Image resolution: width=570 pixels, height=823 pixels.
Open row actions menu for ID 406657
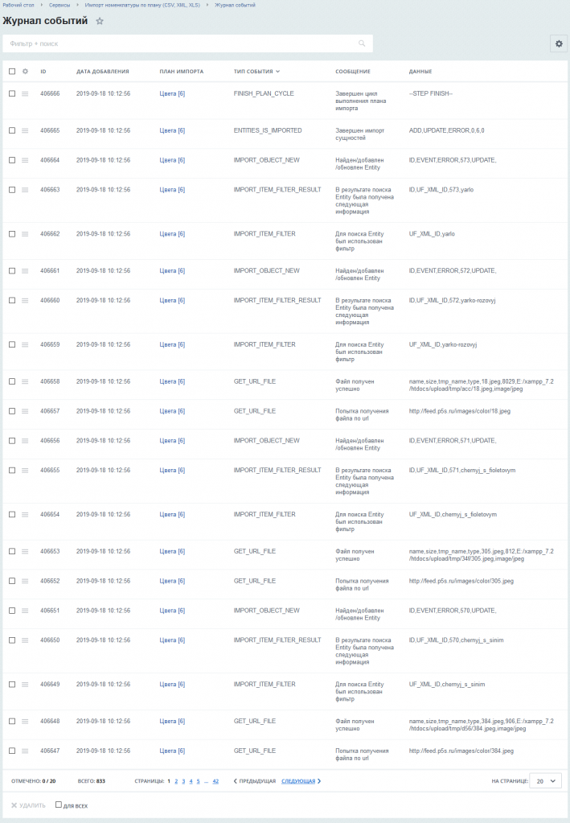pyautogui.click(x=25, y=412)
